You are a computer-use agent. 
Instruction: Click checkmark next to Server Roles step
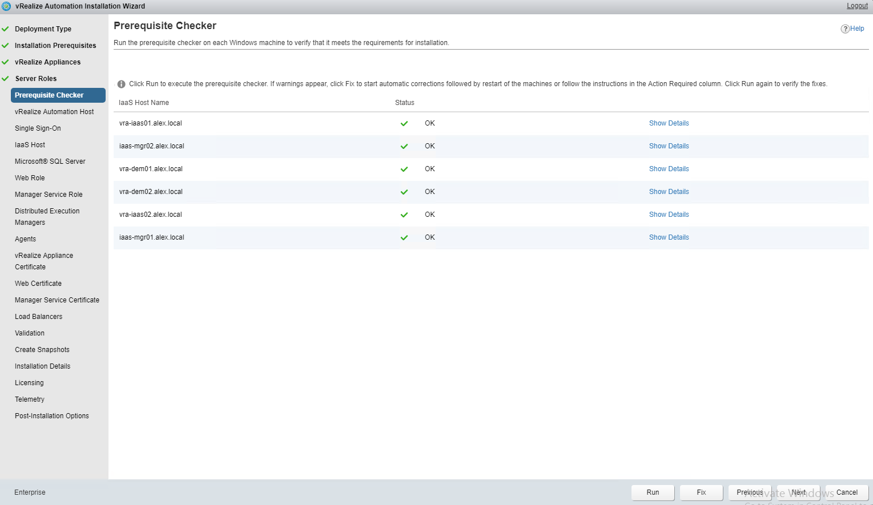(x=6, y=79)
